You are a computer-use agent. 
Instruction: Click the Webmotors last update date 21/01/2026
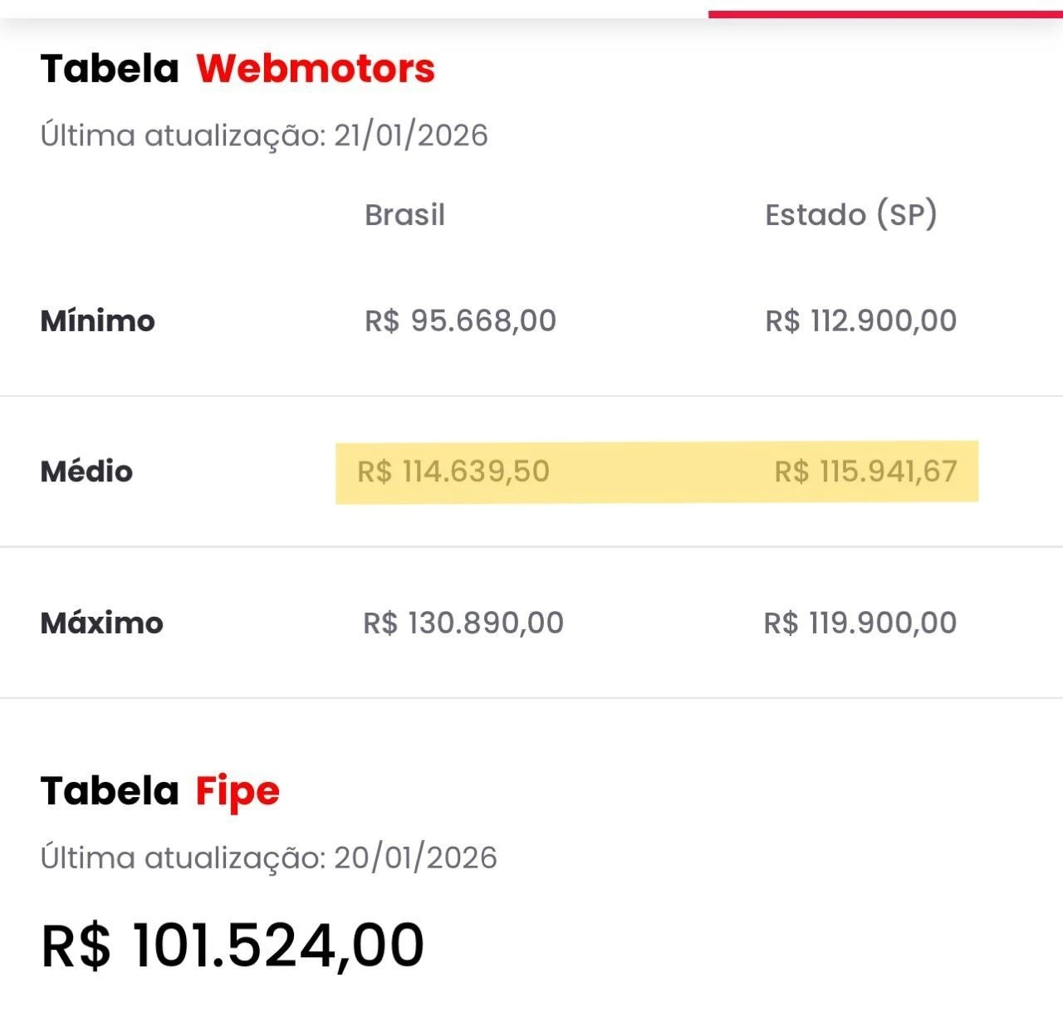[411, 135]
